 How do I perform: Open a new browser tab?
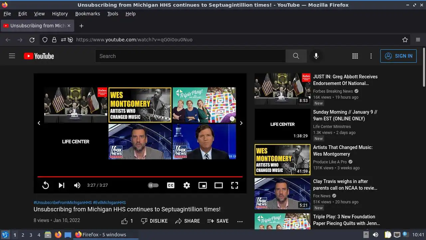click(81, 26)
